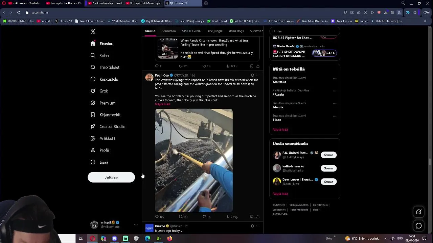
Task: Switch to SPEED GANG tab
Action: [191, 31]
